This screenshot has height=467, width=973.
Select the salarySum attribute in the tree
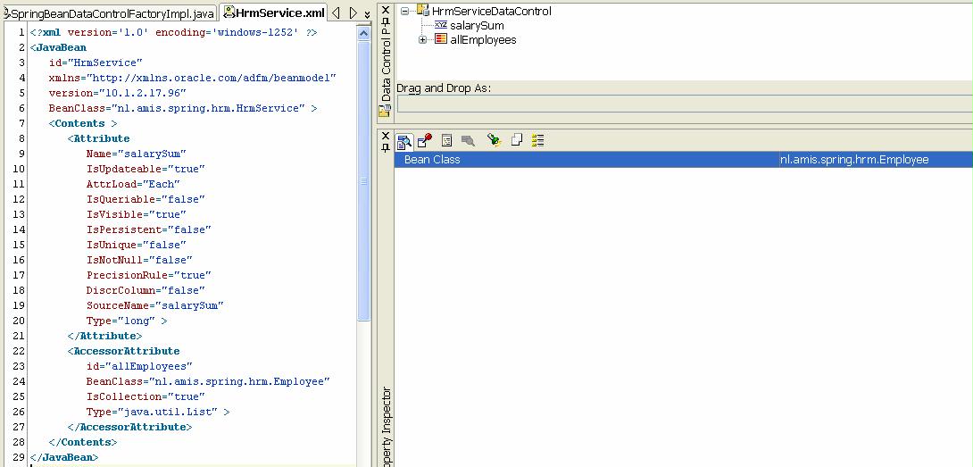(x=477, y=26)
